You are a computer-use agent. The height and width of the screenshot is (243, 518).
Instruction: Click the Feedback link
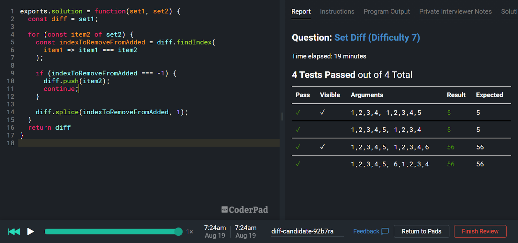coord(366,231)
